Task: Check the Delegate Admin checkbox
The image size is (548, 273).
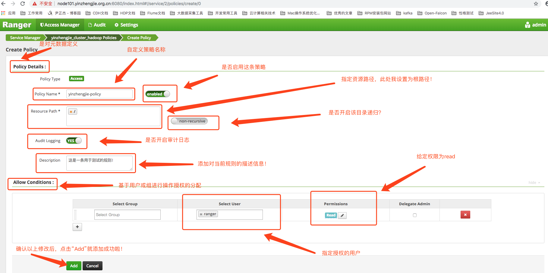Action: pyautogui.click(x=415, y=215)
